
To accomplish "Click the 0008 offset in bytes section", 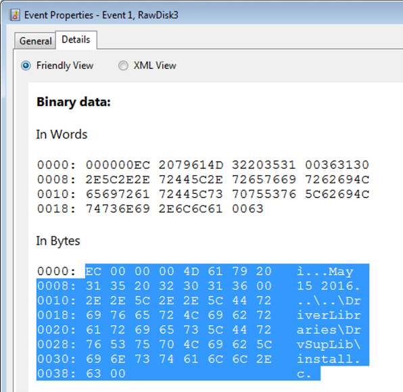I will 56,286.
